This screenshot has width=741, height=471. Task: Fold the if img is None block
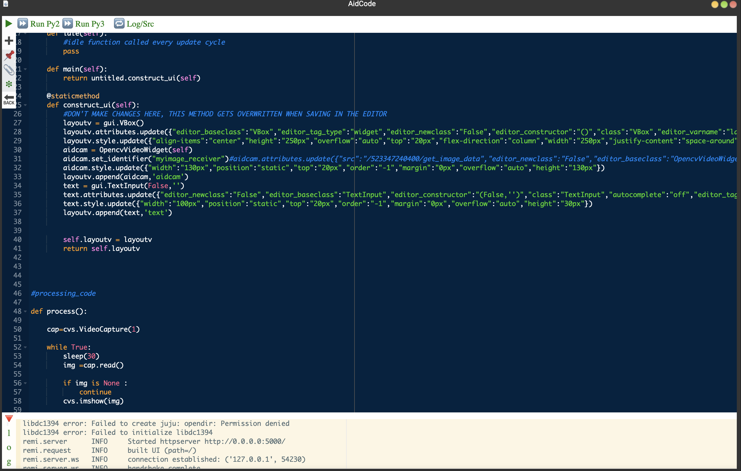25,383
